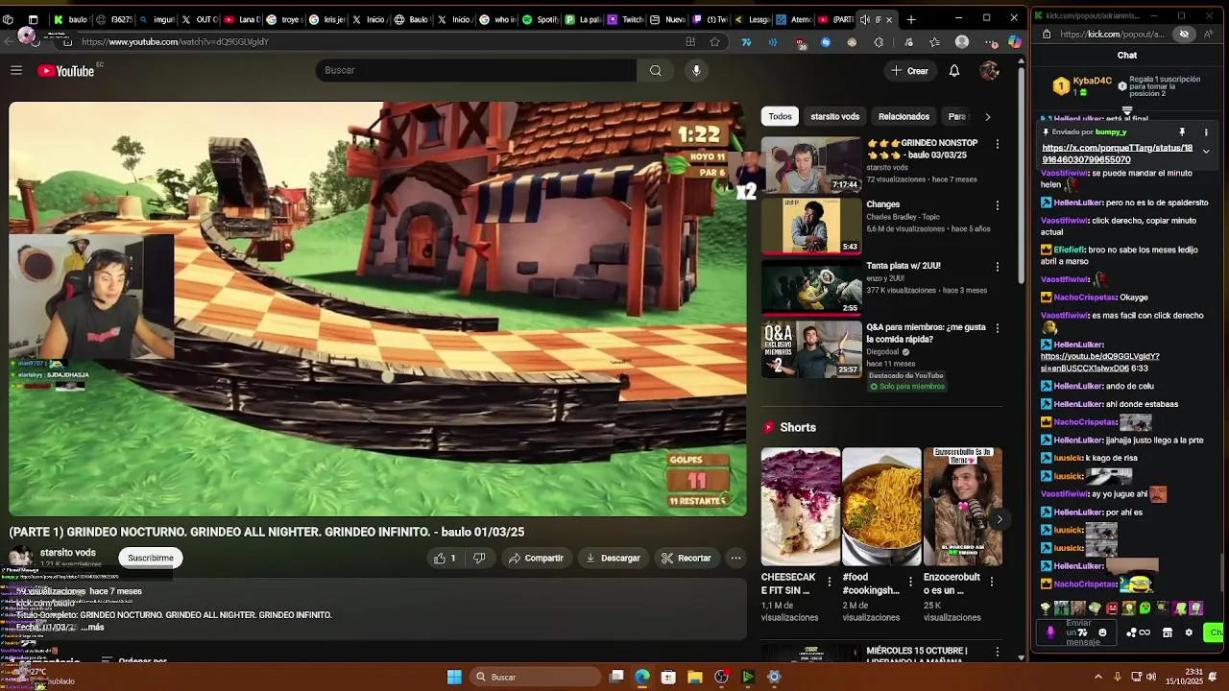Select the 'Todos' filter chip

coord(780,116)
